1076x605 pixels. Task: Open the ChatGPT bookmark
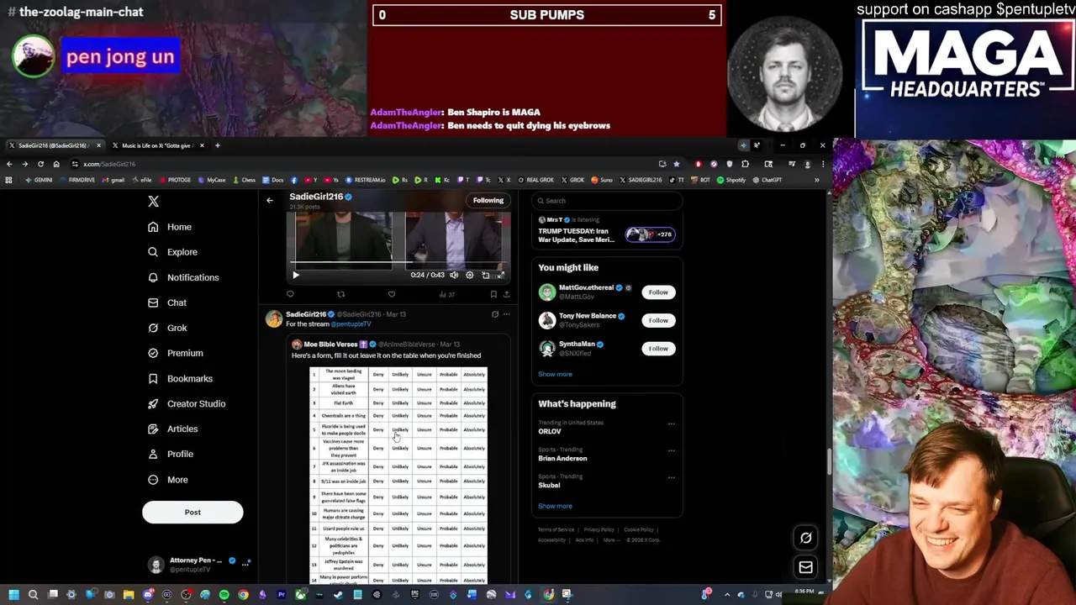click(767, 180)
